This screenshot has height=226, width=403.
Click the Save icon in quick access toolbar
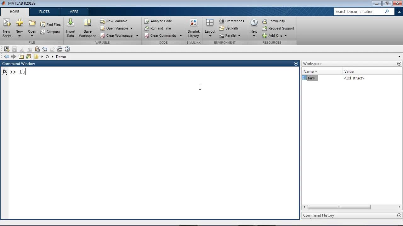[14, 49]
